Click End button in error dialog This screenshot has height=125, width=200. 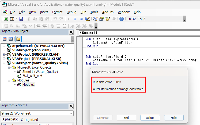tap(126, 118)
